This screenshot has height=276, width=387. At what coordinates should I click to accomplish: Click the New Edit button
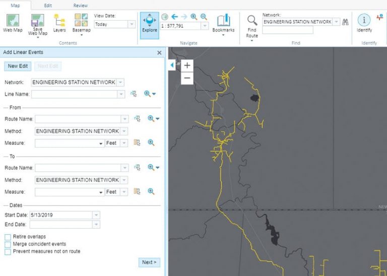pos(18,66)
